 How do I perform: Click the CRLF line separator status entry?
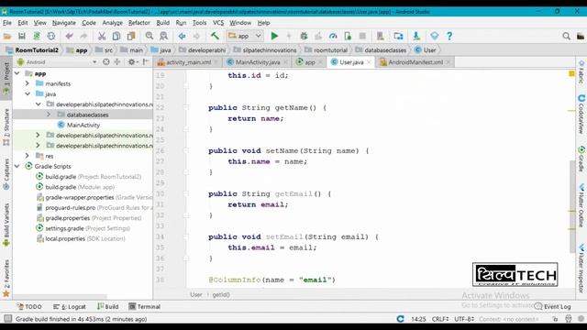(x=439, y=319)
